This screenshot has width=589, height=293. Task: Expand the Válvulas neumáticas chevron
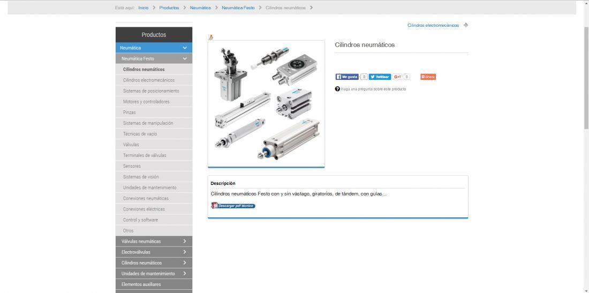point(184,241)
